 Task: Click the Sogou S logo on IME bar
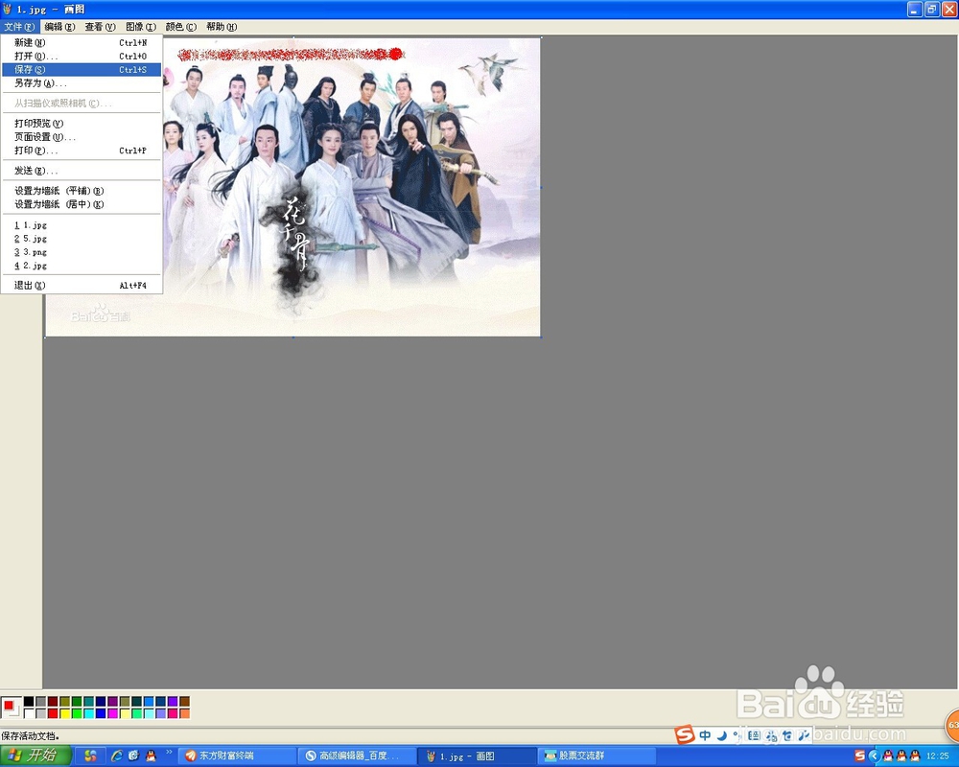[x=685, y=734]
